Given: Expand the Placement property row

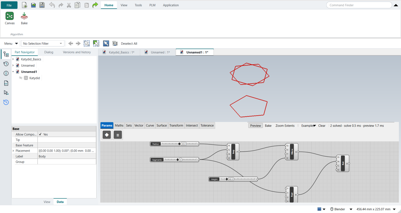Looking at the screenshot, I should tap(13, 151).
